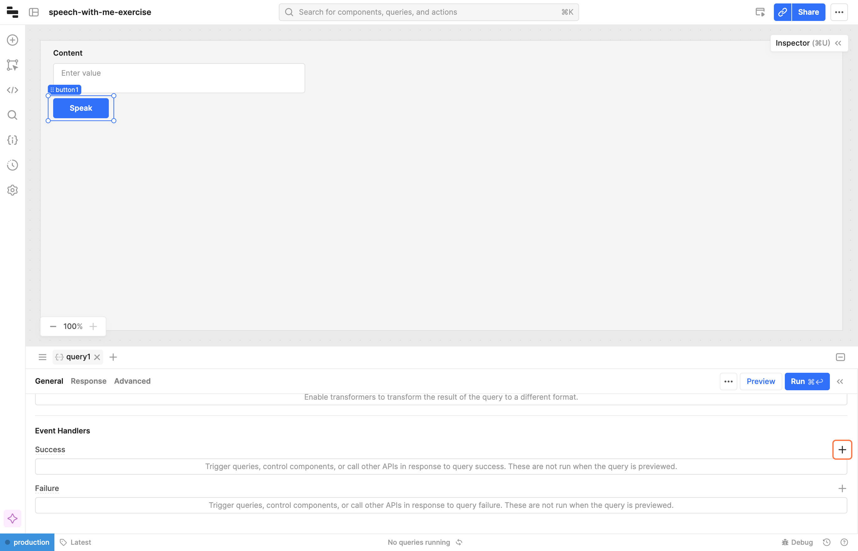Open the preview app icon in header
Viewport: 858px width, 551px height.
tap(760, 12)
